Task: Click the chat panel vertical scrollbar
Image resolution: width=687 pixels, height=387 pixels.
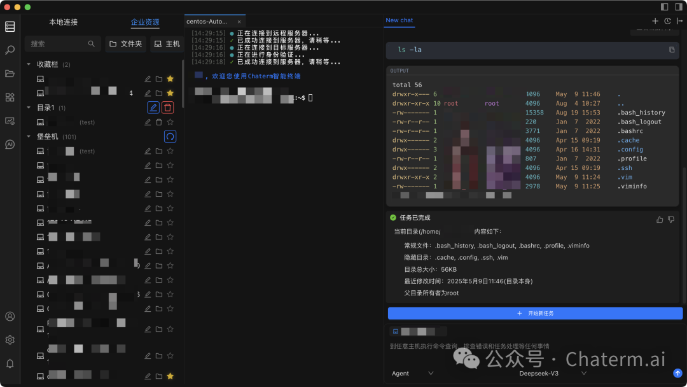Action: (684, 234)
